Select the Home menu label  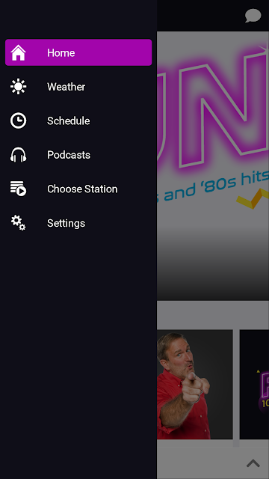pyautogui.click(x=61, y=53)
